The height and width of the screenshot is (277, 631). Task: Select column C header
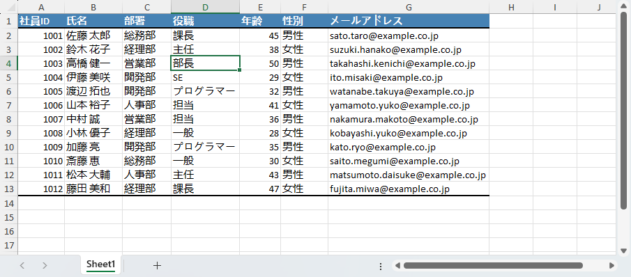[147, 7]
